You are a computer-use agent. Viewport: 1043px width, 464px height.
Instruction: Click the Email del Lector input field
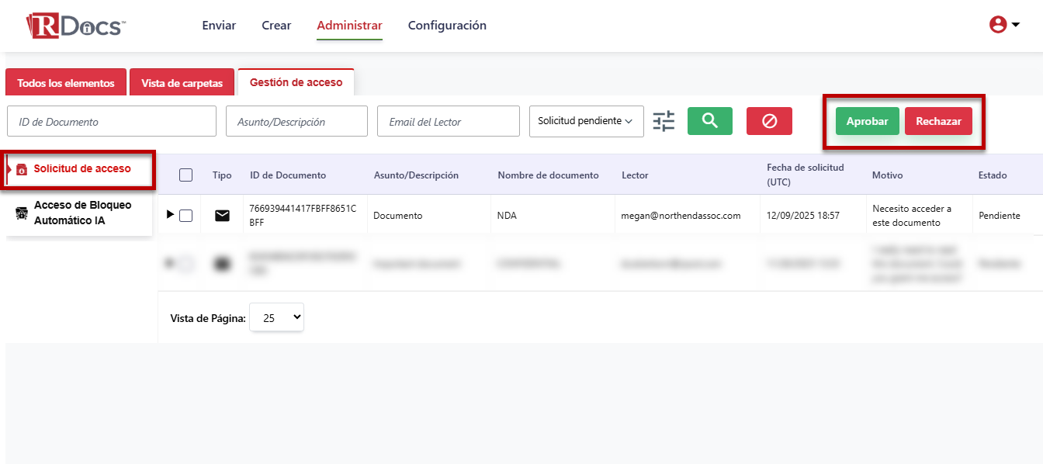[x=448, y=122]
